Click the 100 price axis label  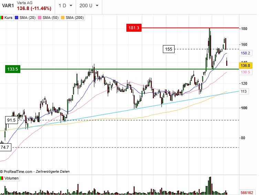244,108
